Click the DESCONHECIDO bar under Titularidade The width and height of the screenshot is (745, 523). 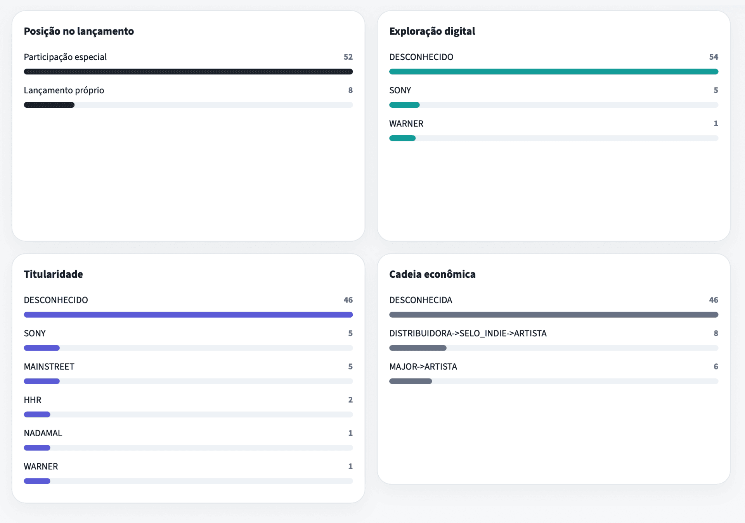(188, 315)
